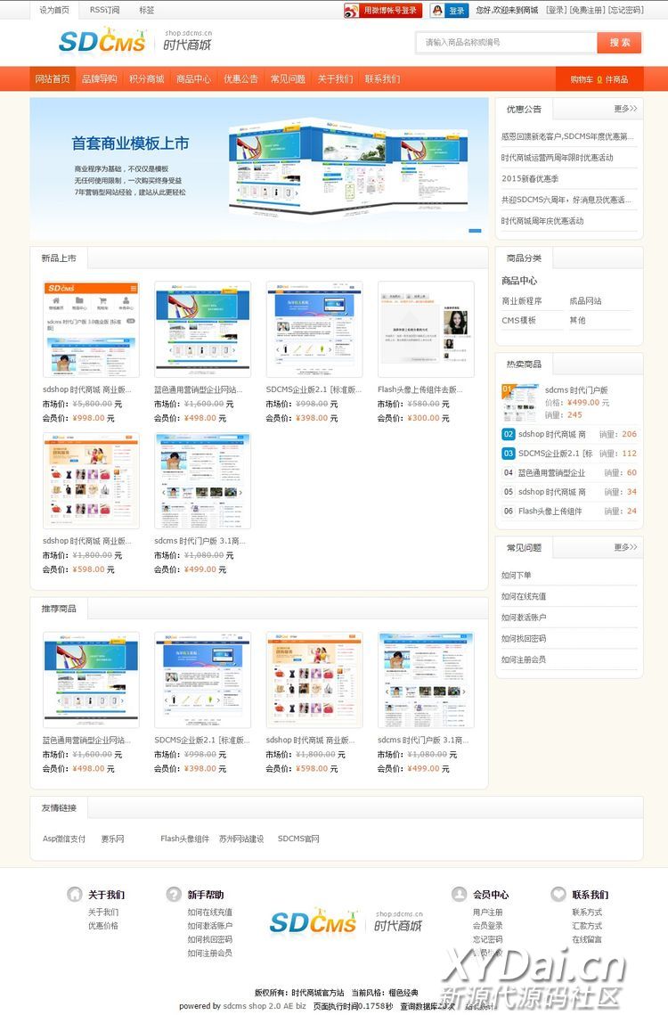The image size is (668, 1015).
Task: Open the sdshop 时代商城 ¥998 product thumbnail in 新品上市
Action: pos(91,330)
